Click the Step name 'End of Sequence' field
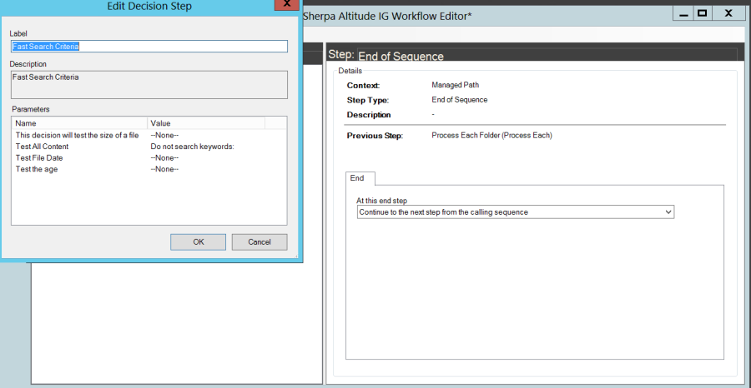The height and width of the screenshot is (388, 751). 401,57
